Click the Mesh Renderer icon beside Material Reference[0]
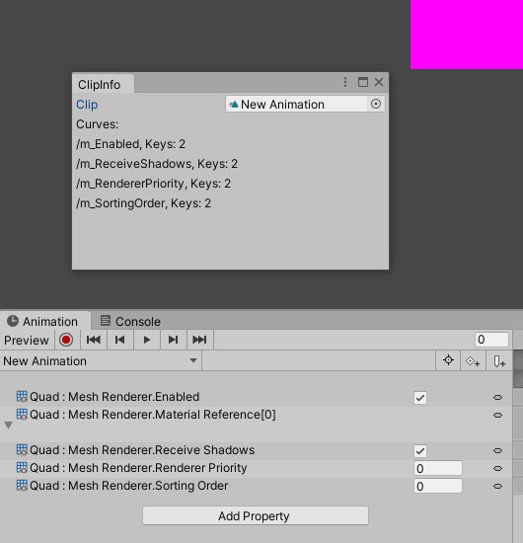The width and height of the screenshot is (523, 543). (22, 415)
